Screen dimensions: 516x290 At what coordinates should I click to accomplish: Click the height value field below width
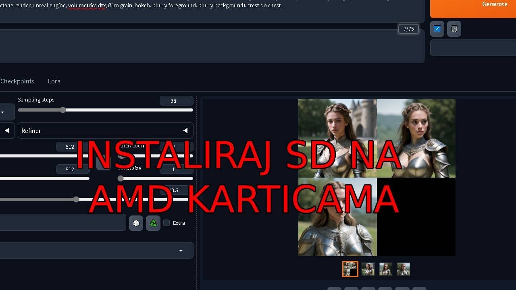73,169
